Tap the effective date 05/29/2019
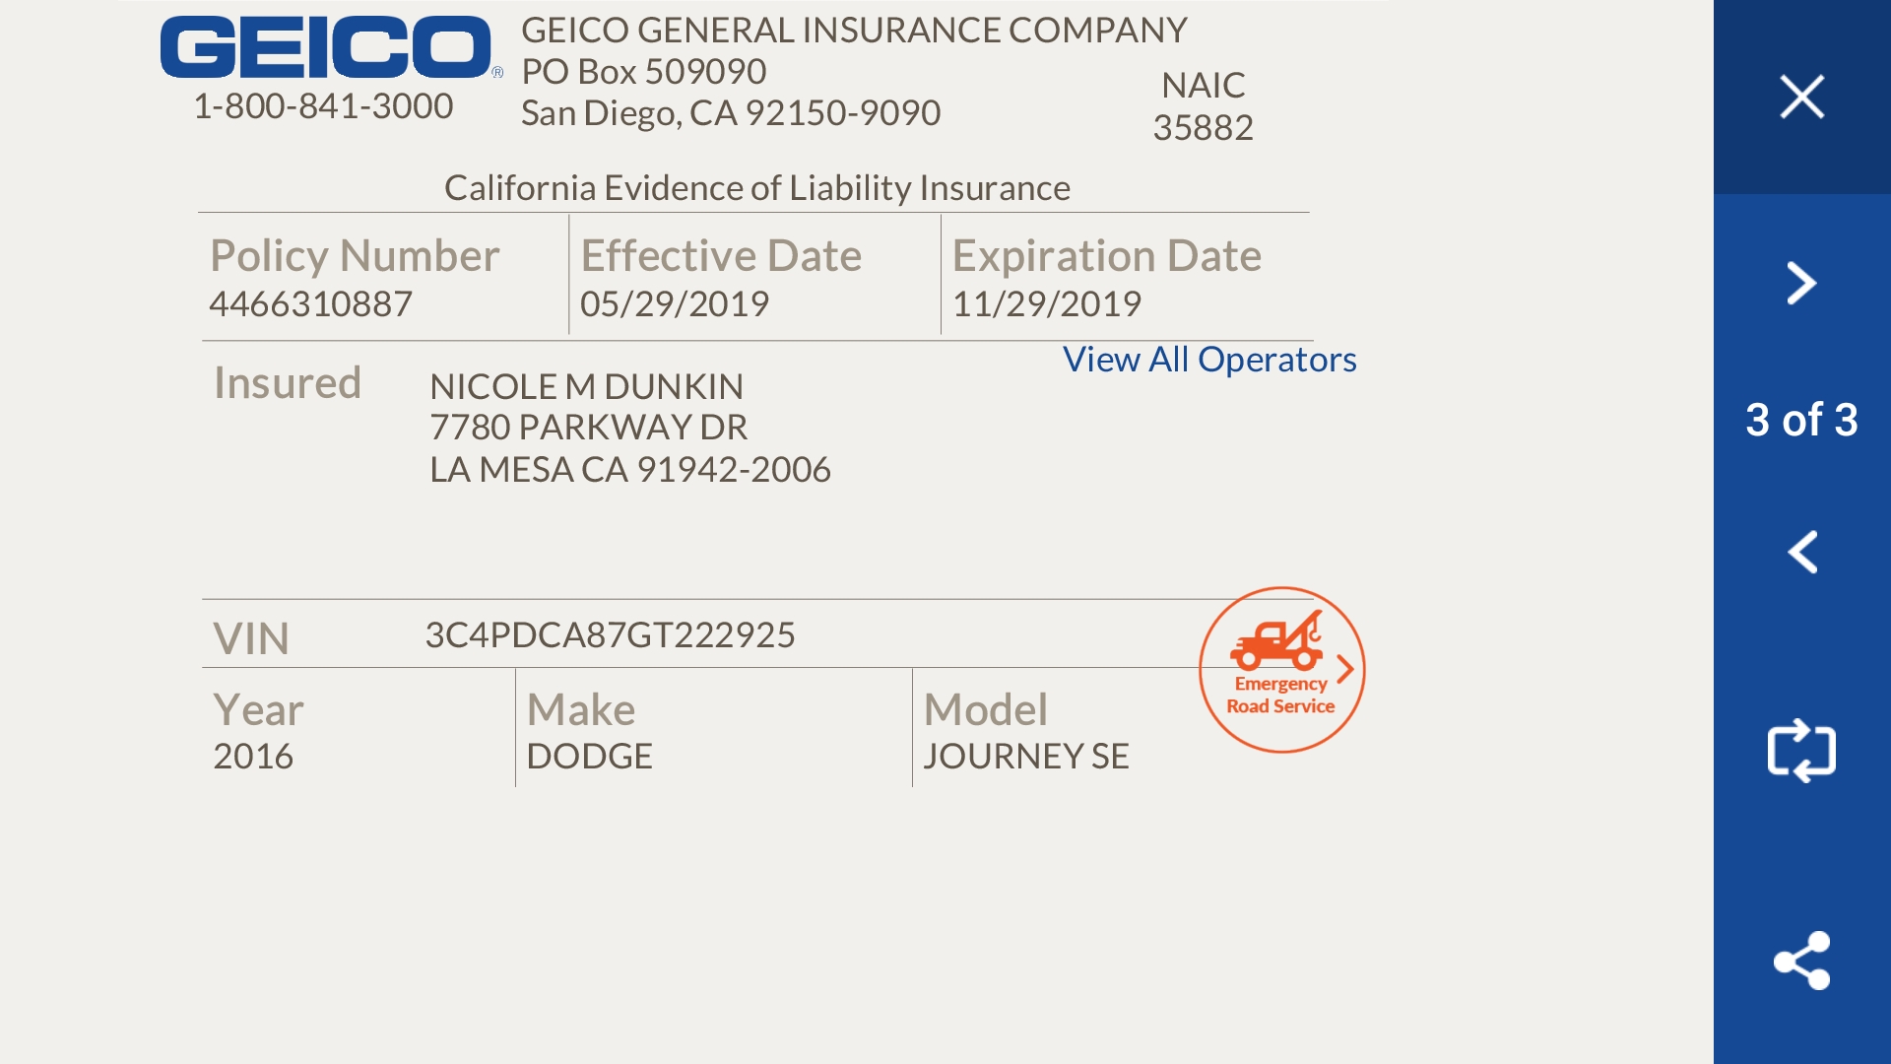The height and width of the screenshot is (1064, 1891). pos(675,304)
